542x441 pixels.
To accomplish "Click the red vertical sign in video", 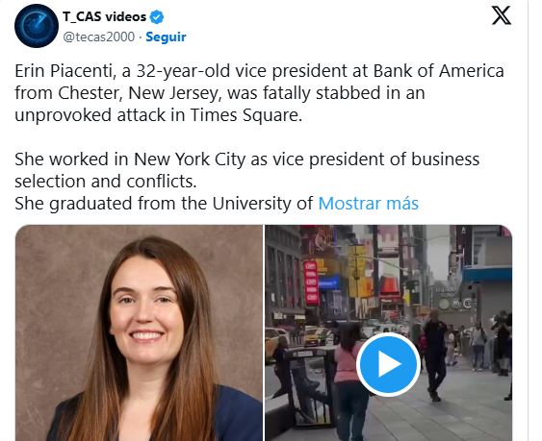I will [x=311, y=283].
